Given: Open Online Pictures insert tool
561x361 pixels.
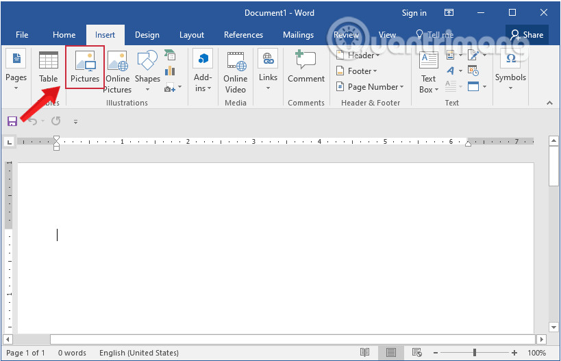Looking at the screenshot, I should tap(117, 71).
